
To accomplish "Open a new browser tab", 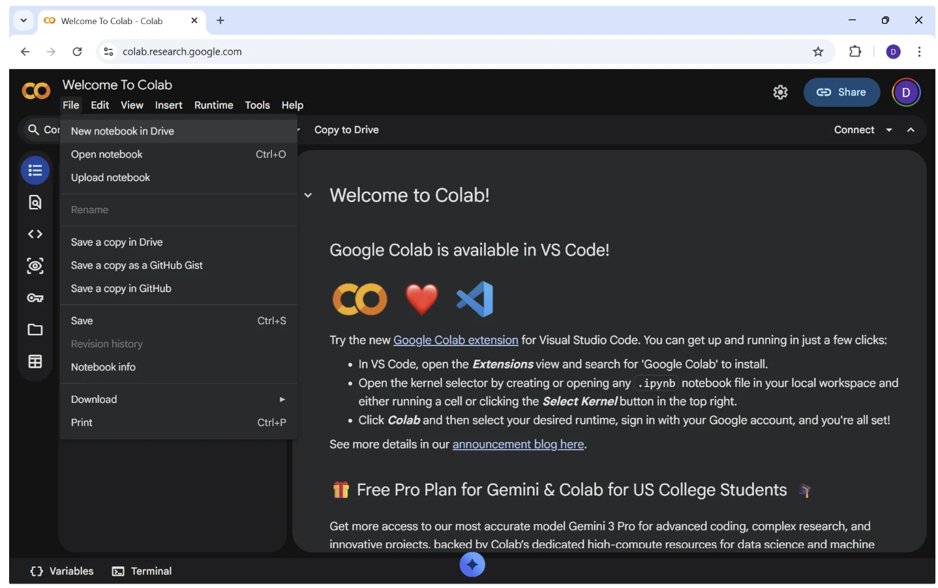I will click(x=220, y=20).
